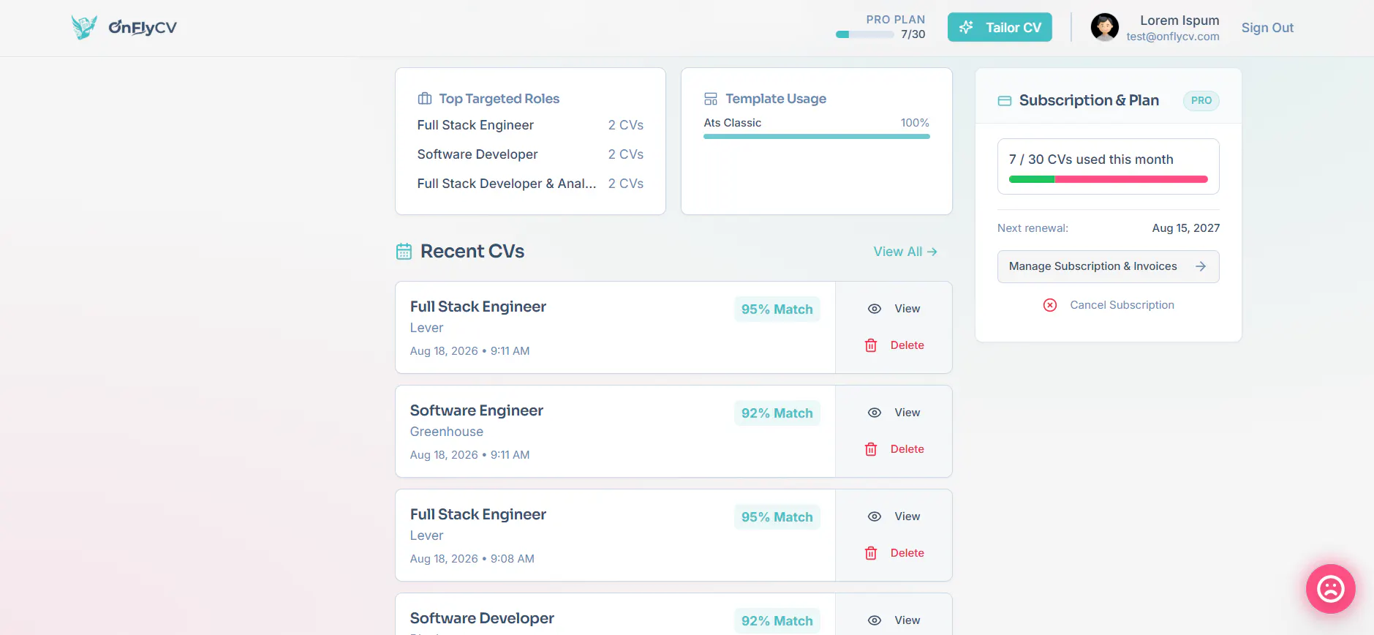Screen dimensions: 1374x635
Task: Click the eye icon for Software Developer CV
Action: coord(874,620)
